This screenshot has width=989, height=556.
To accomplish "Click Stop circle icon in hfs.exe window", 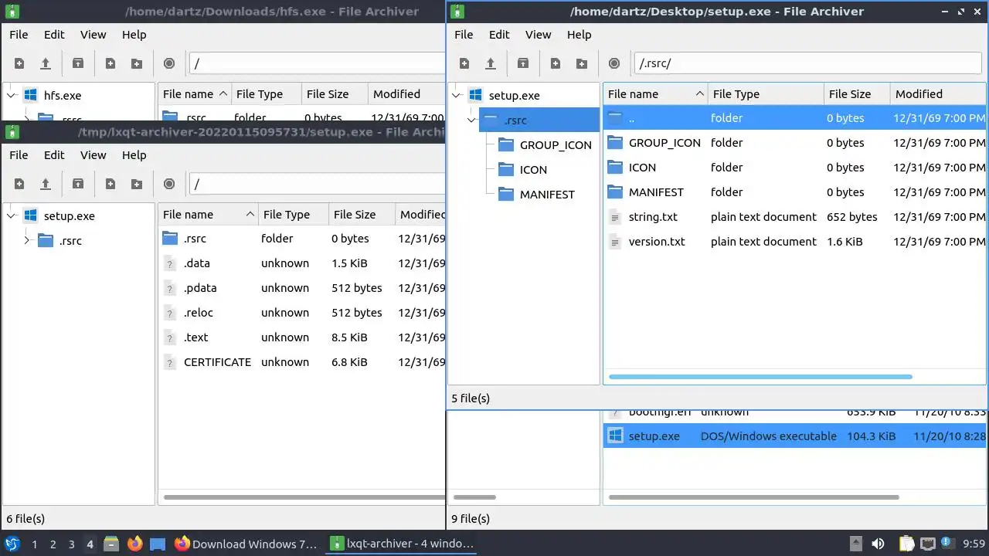I will pos(169,63).
